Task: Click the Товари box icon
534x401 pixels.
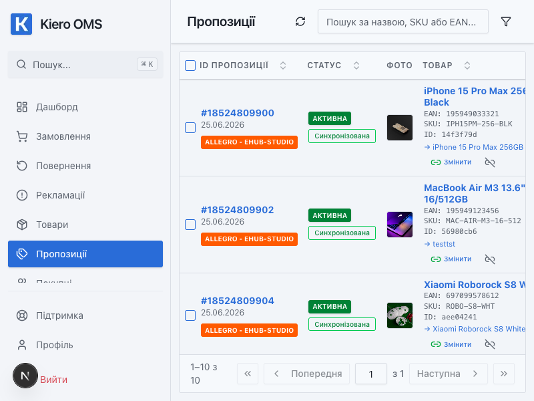Action: [x=22, y=225]
